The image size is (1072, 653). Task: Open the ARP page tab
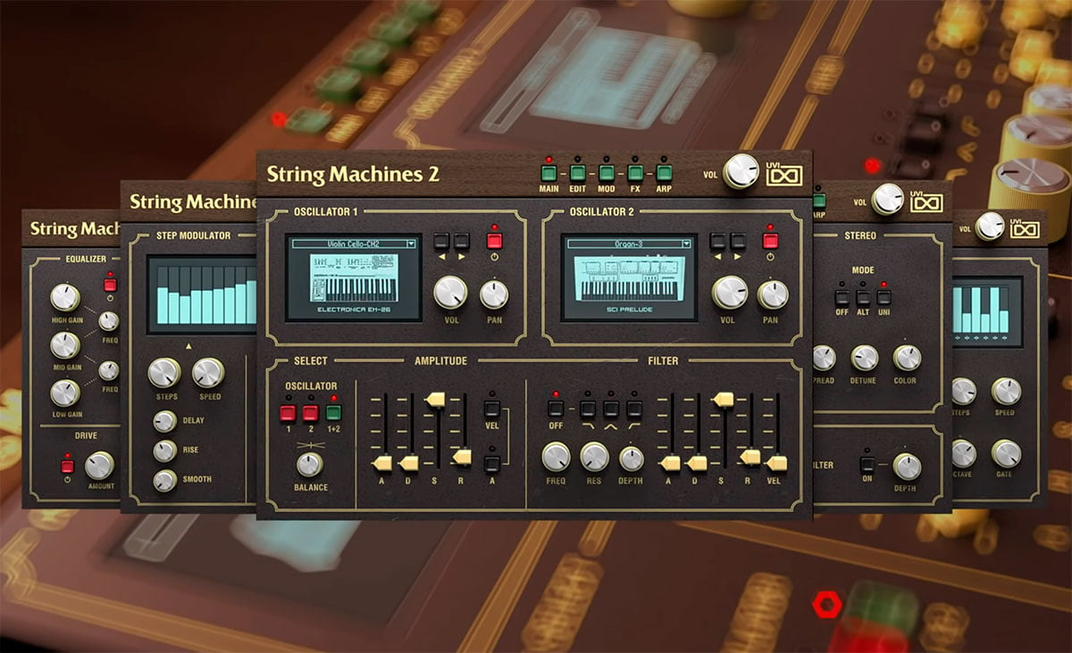[664, 173]
